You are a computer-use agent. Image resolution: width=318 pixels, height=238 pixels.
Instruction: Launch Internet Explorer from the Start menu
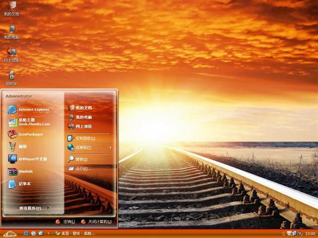coord(29,110)
